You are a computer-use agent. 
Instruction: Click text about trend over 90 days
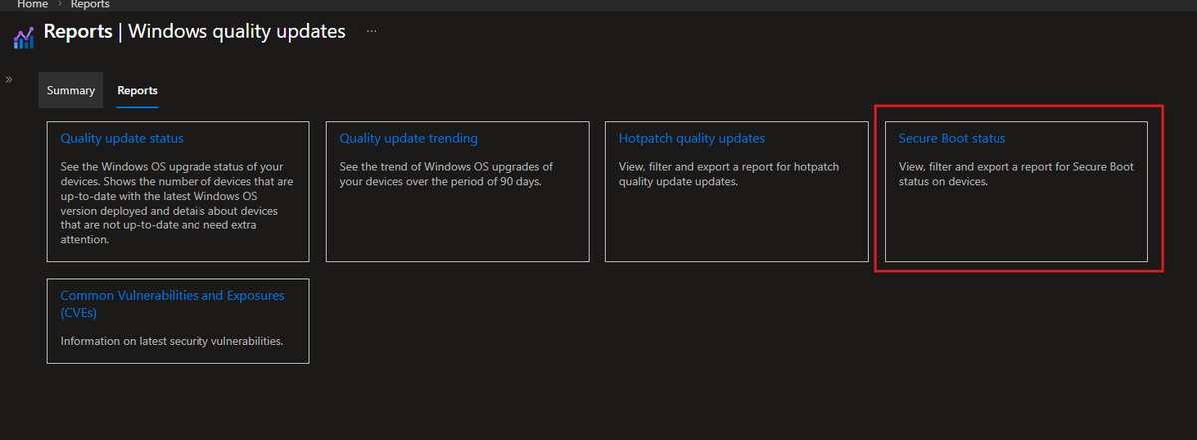pyautogui.click(x=446, y=174)
